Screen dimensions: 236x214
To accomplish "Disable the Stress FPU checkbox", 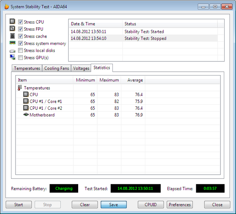I will [21, 29].
